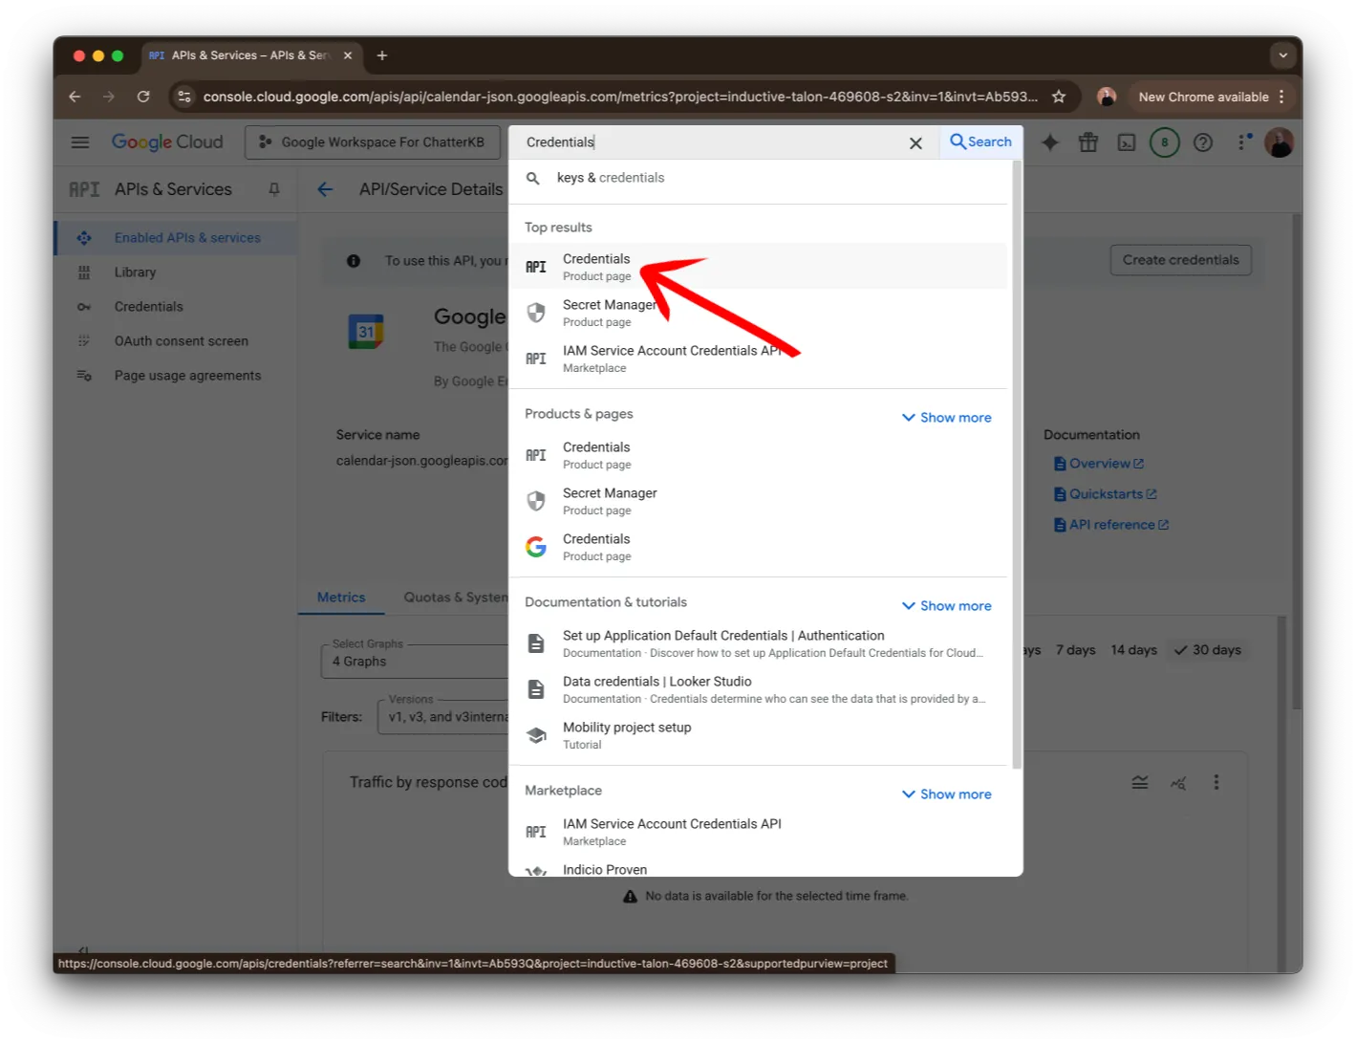The image size is (1356, 1044).
Task: Open the help question mark icon
Action: [x=1203, y=142]
